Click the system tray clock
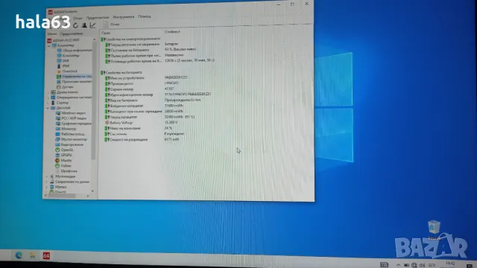The image size is (477, 268). (450, 264)
